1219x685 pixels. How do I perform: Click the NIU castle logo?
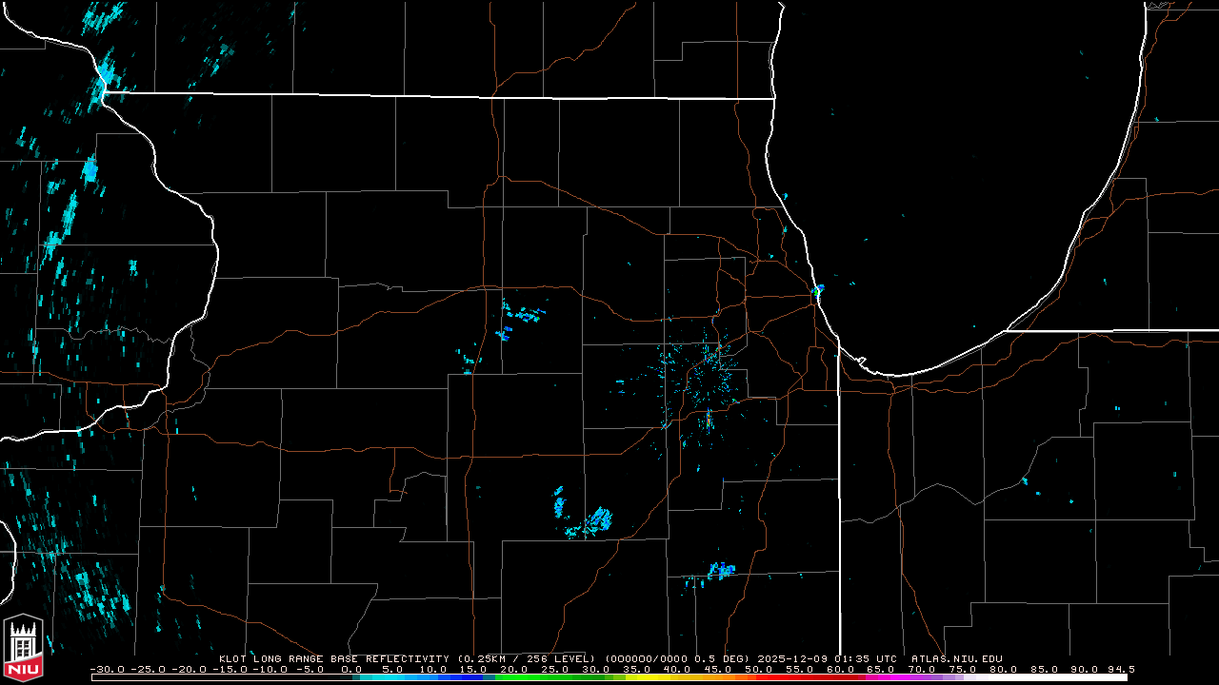click(x=23, y=640)
